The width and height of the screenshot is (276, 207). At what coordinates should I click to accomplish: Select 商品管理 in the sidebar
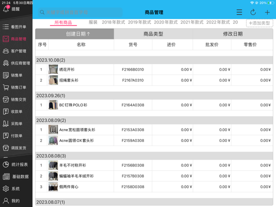point(14,39)
